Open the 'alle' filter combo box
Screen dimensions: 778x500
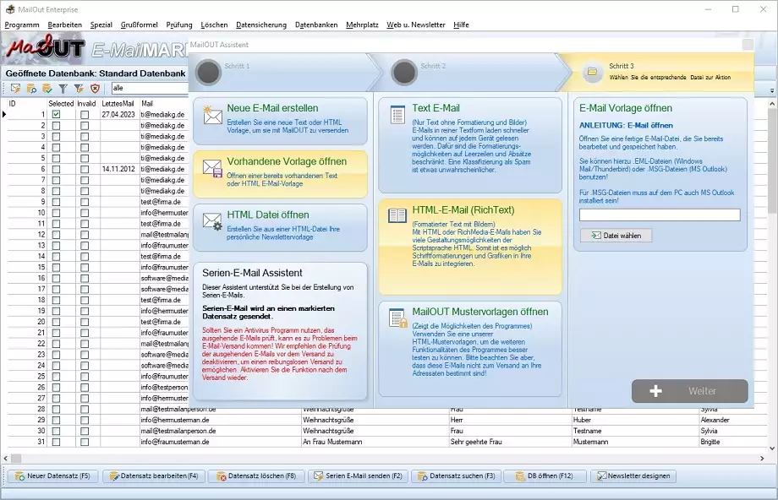pyautogui.click(x=150, y=88)
